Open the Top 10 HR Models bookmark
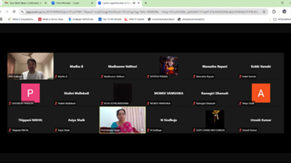The height and width of the screenshot is (163, 291). point(110,19)
